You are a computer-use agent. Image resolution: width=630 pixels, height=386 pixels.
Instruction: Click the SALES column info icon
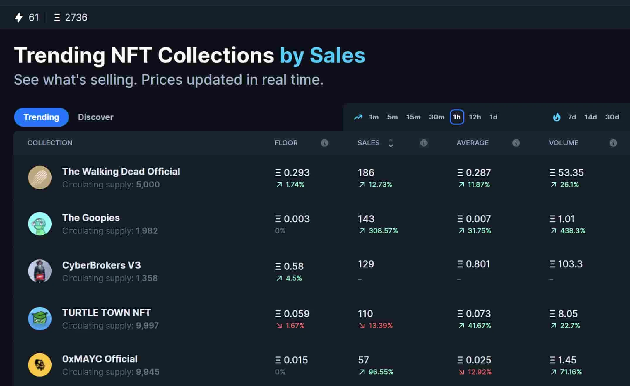[424, 143]
